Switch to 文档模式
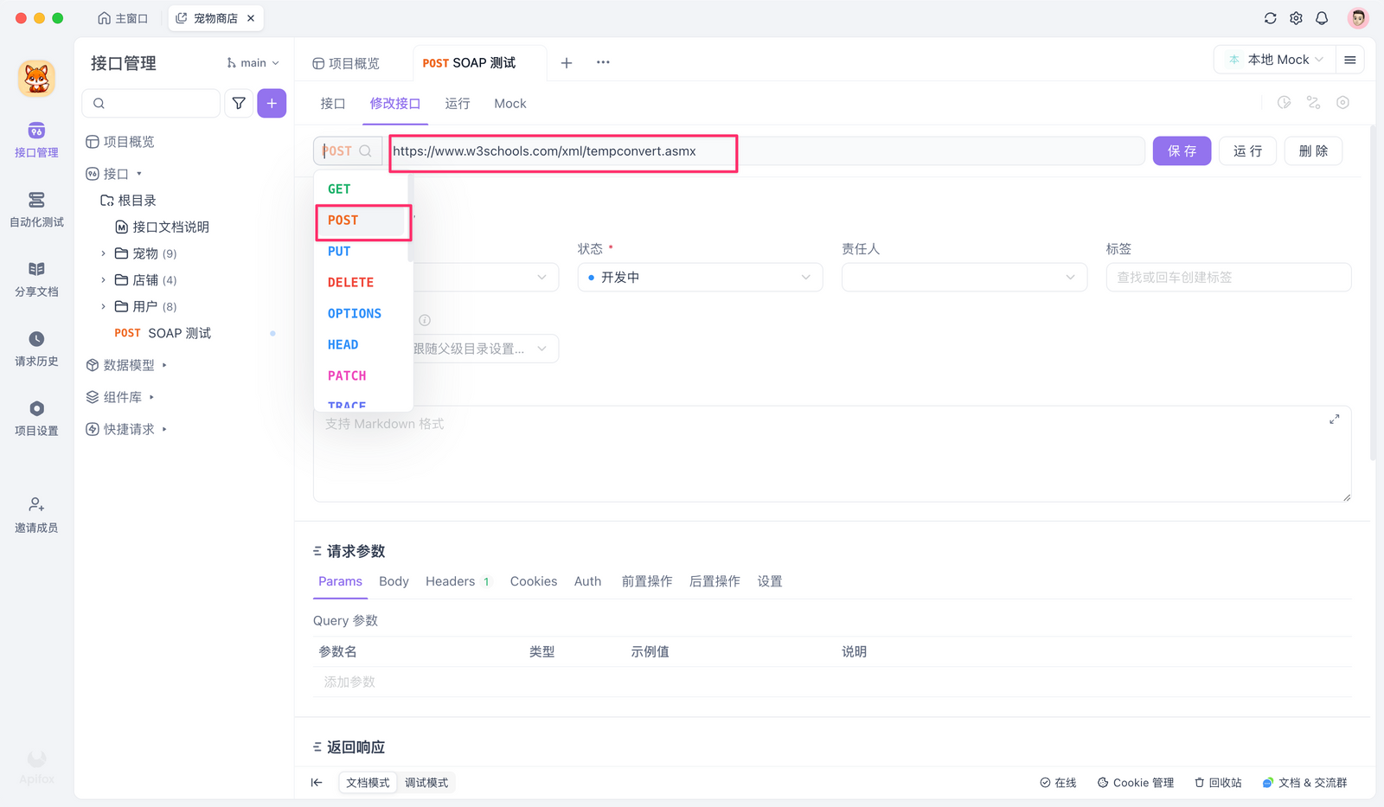Viewport: 1384px width, 807px height. tap(368, 783)
